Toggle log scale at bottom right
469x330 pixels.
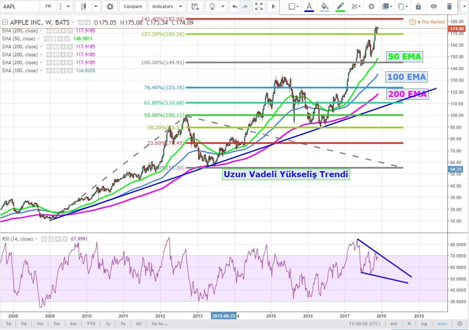click(x=424, y=324)
